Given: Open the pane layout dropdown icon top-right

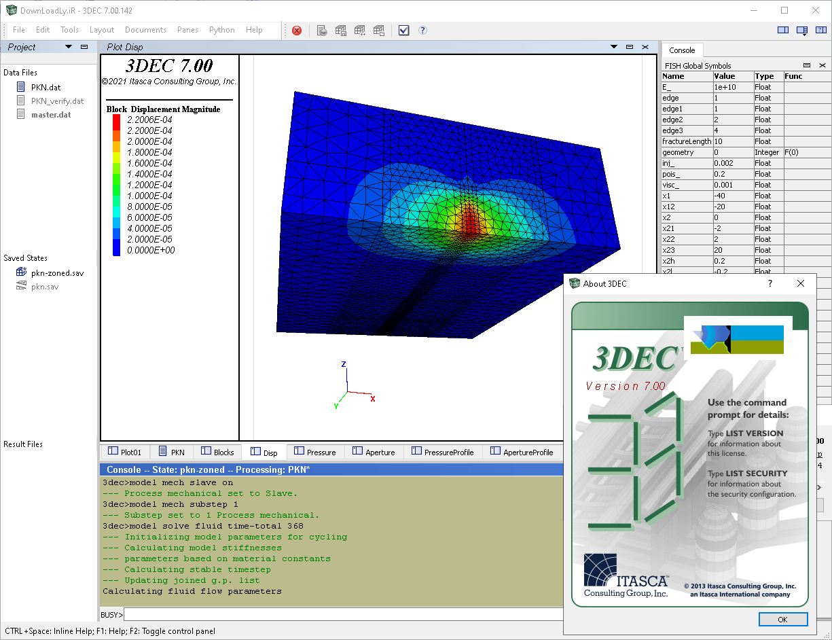Looking at the screenshot, I should click(x=802, y=30).
